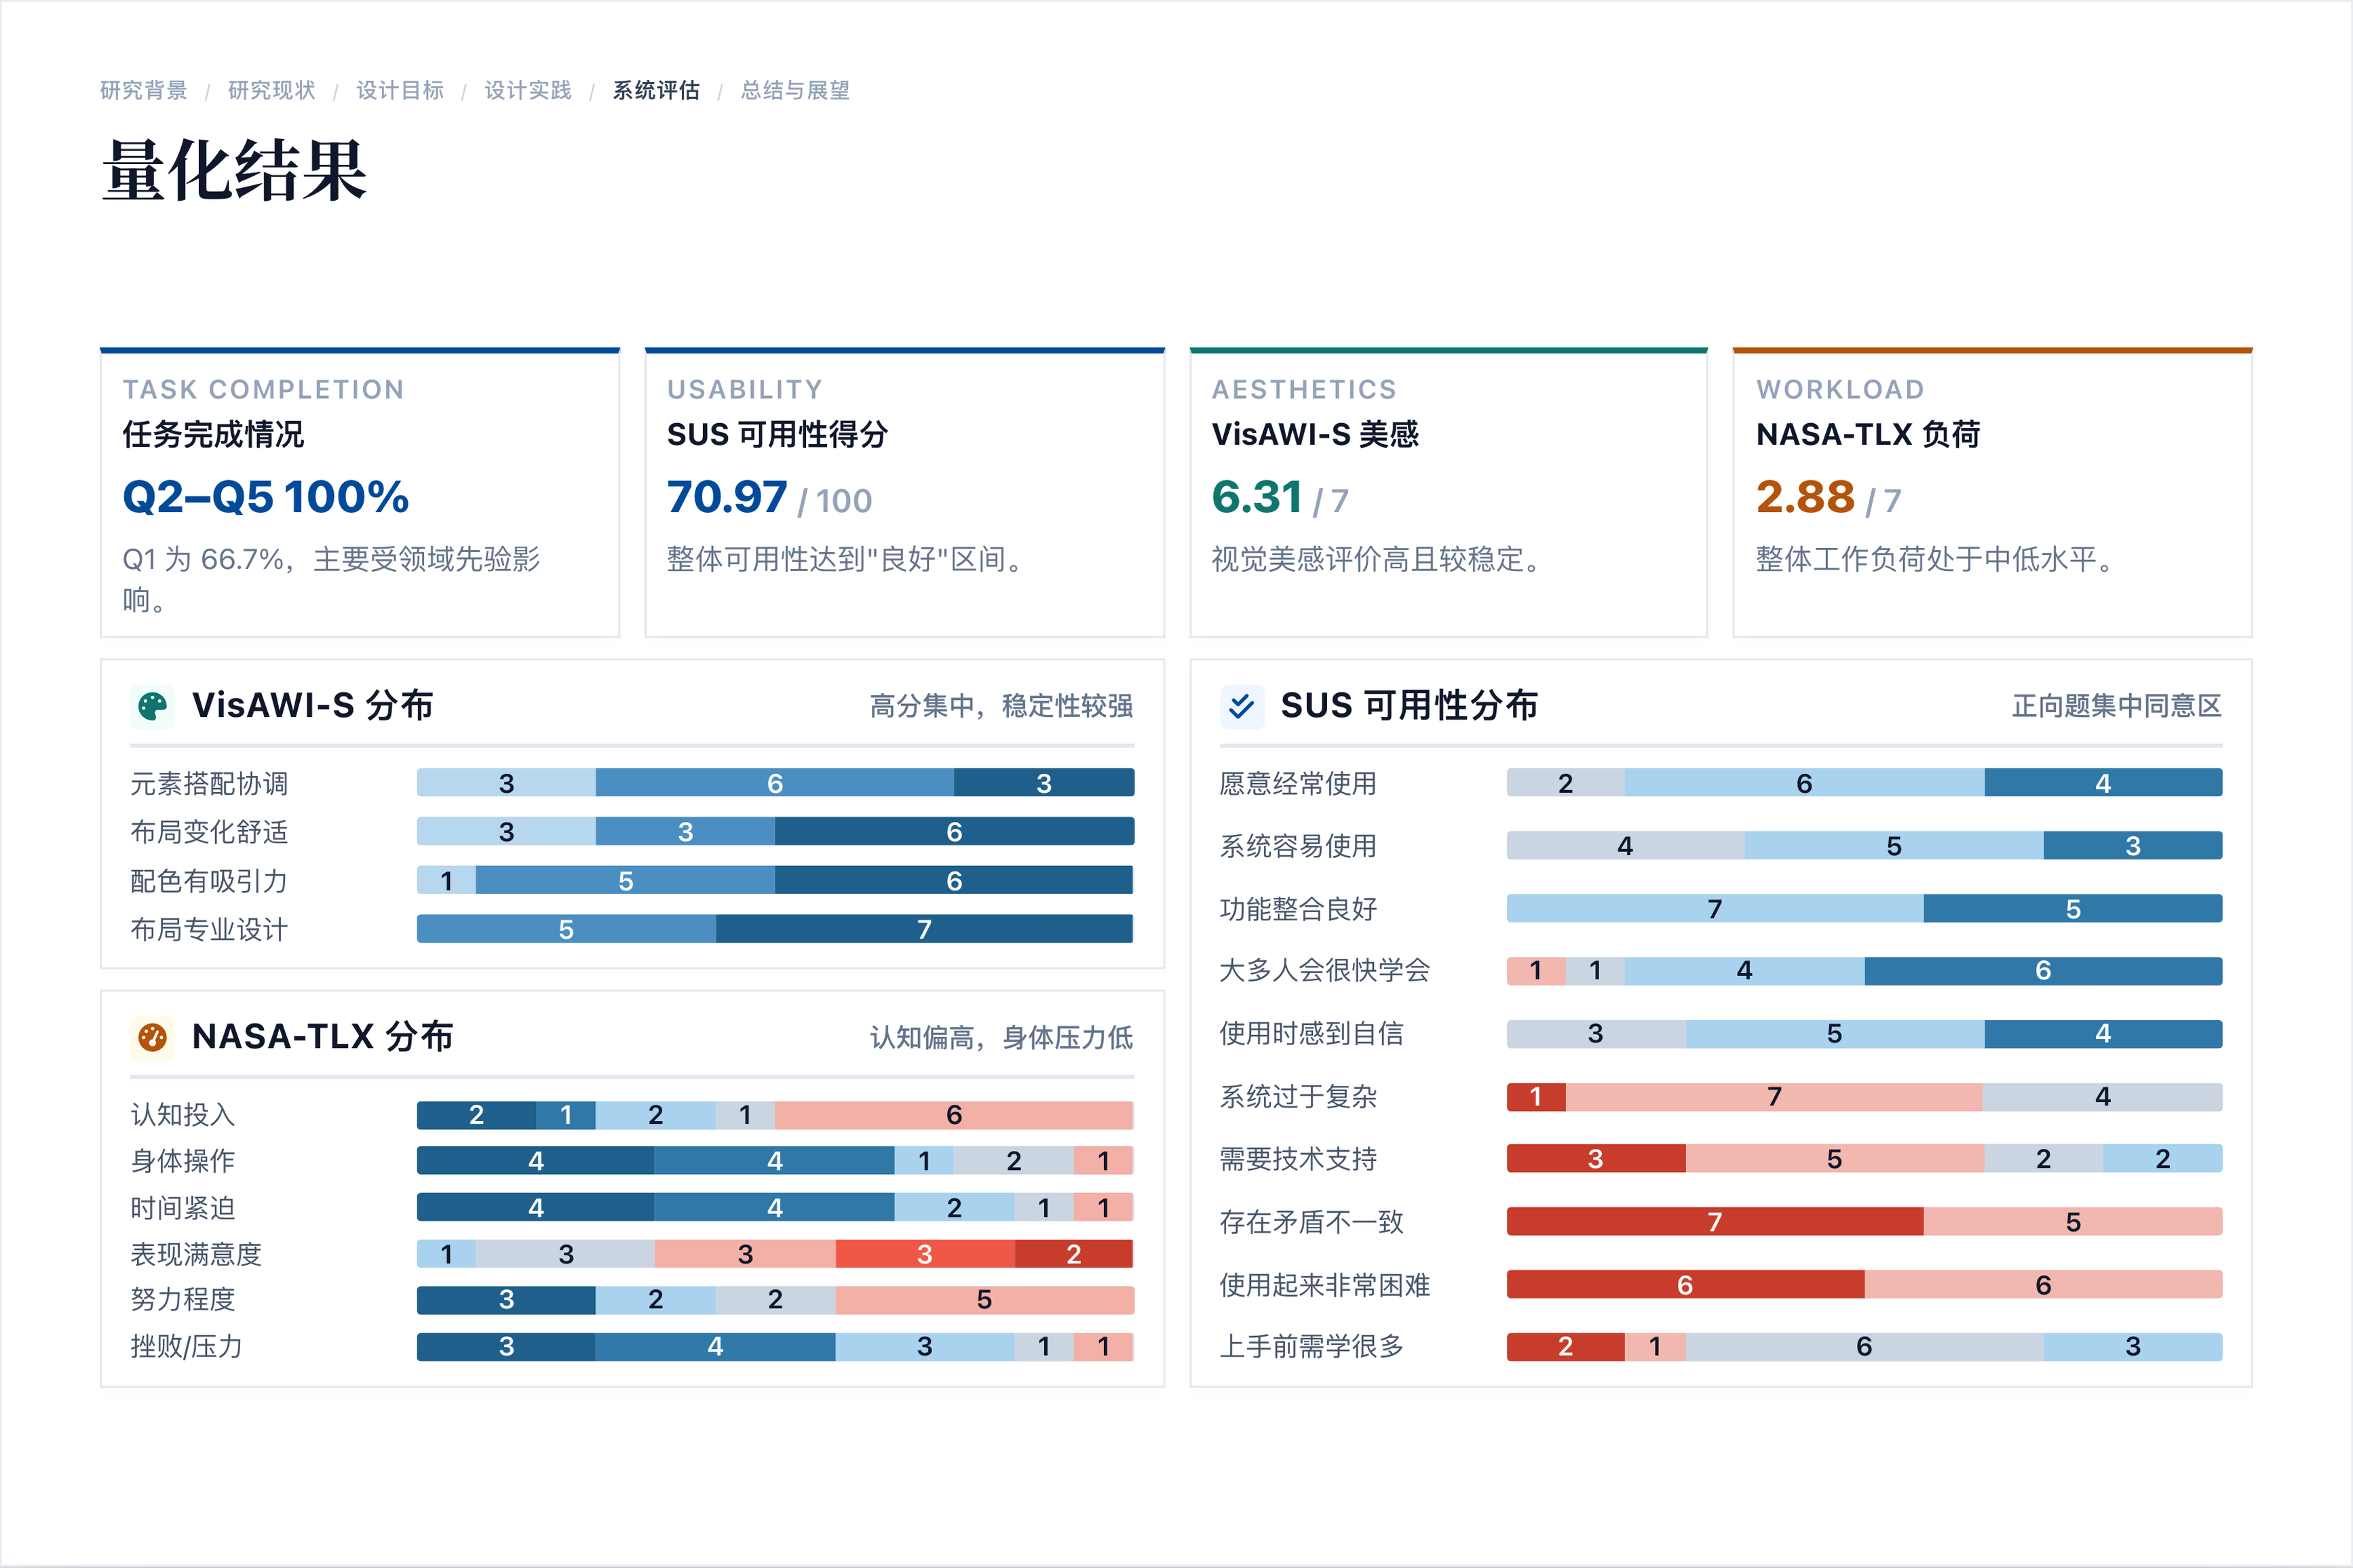The image size is (2353, 1568).
Task: Click segment 3 in 系统容易使用 bar
Action: coord(2133,845)
